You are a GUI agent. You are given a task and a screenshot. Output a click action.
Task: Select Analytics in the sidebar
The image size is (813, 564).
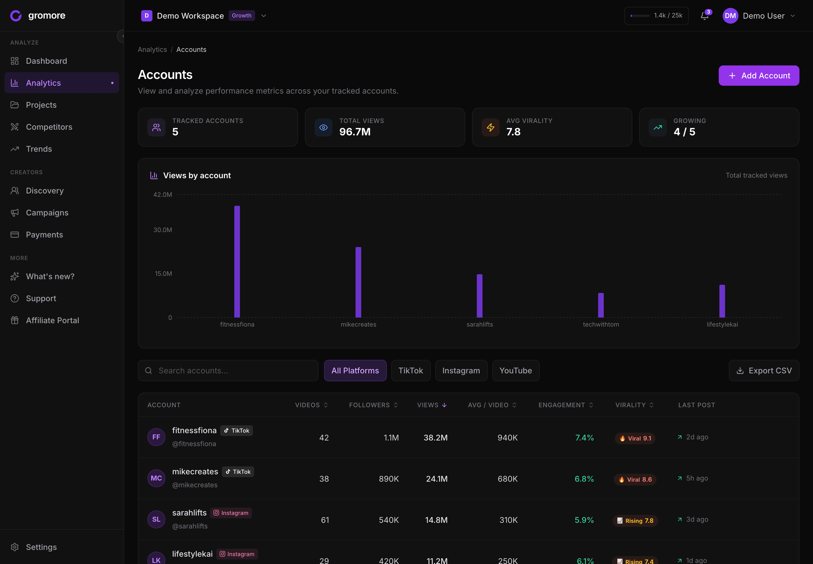tap(62, 83)
